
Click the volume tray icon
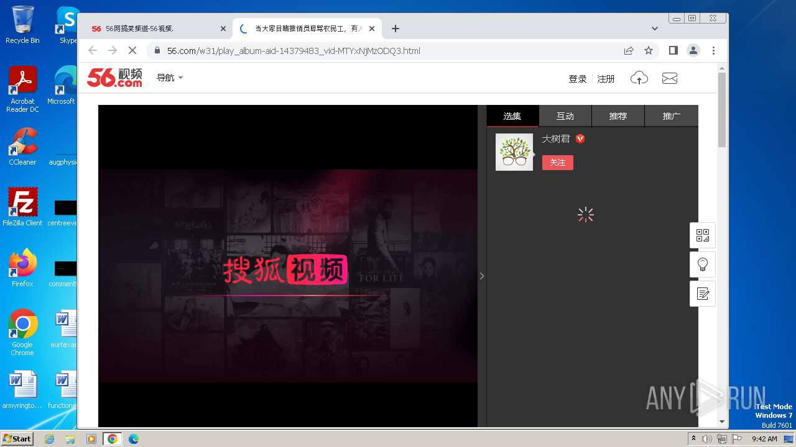tap(707, 439)
